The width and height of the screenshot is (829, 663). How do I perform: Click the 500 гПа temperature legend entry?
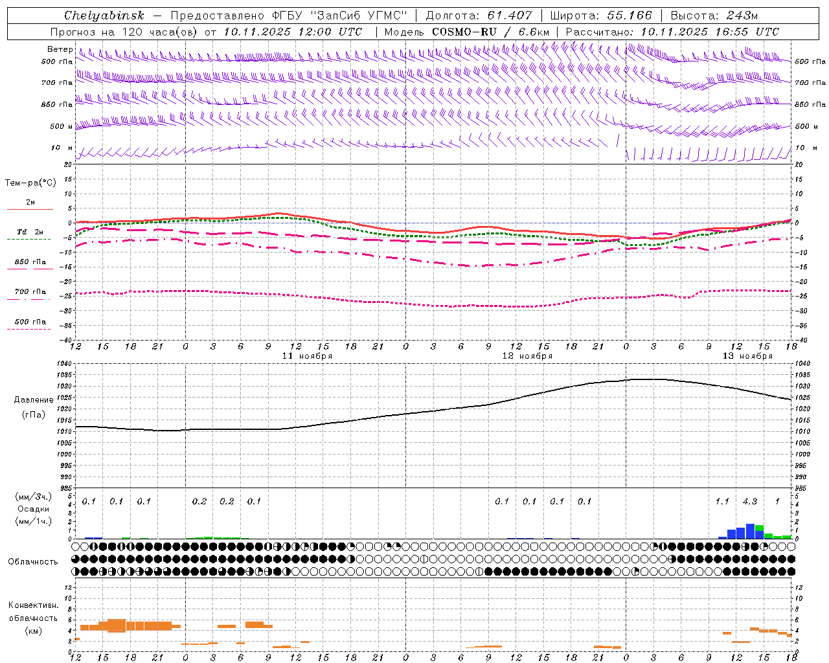tap(30, 322)
